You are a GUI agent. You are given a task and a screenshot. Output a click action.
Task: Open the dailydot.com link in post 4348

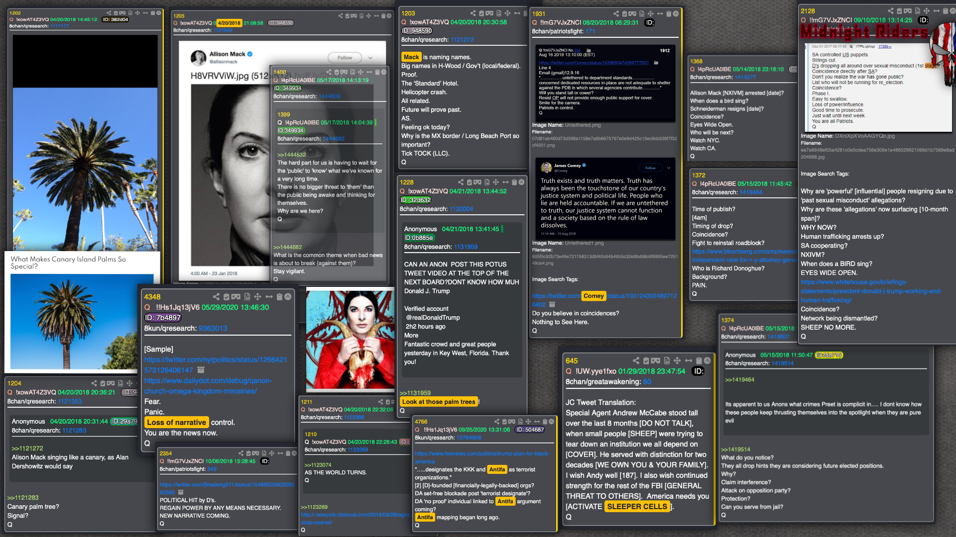click(x=208, y=386)
